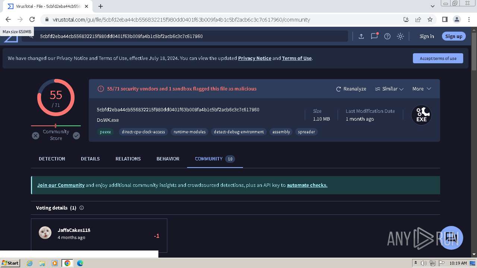477x268 pixels.
Task: Click the install app icon in address bar
Action: pos(406,19)
